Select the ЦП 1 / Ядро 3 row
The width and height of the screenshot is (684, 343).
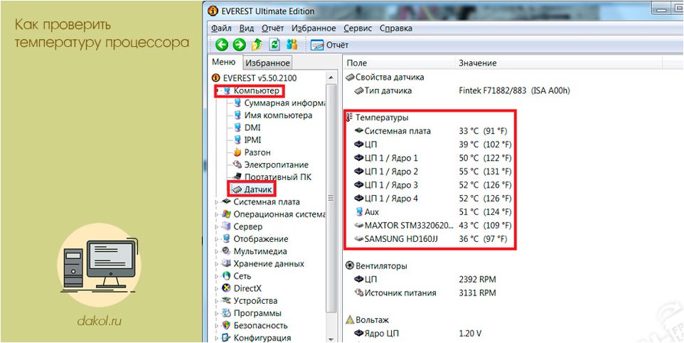[x=433, y=184]
